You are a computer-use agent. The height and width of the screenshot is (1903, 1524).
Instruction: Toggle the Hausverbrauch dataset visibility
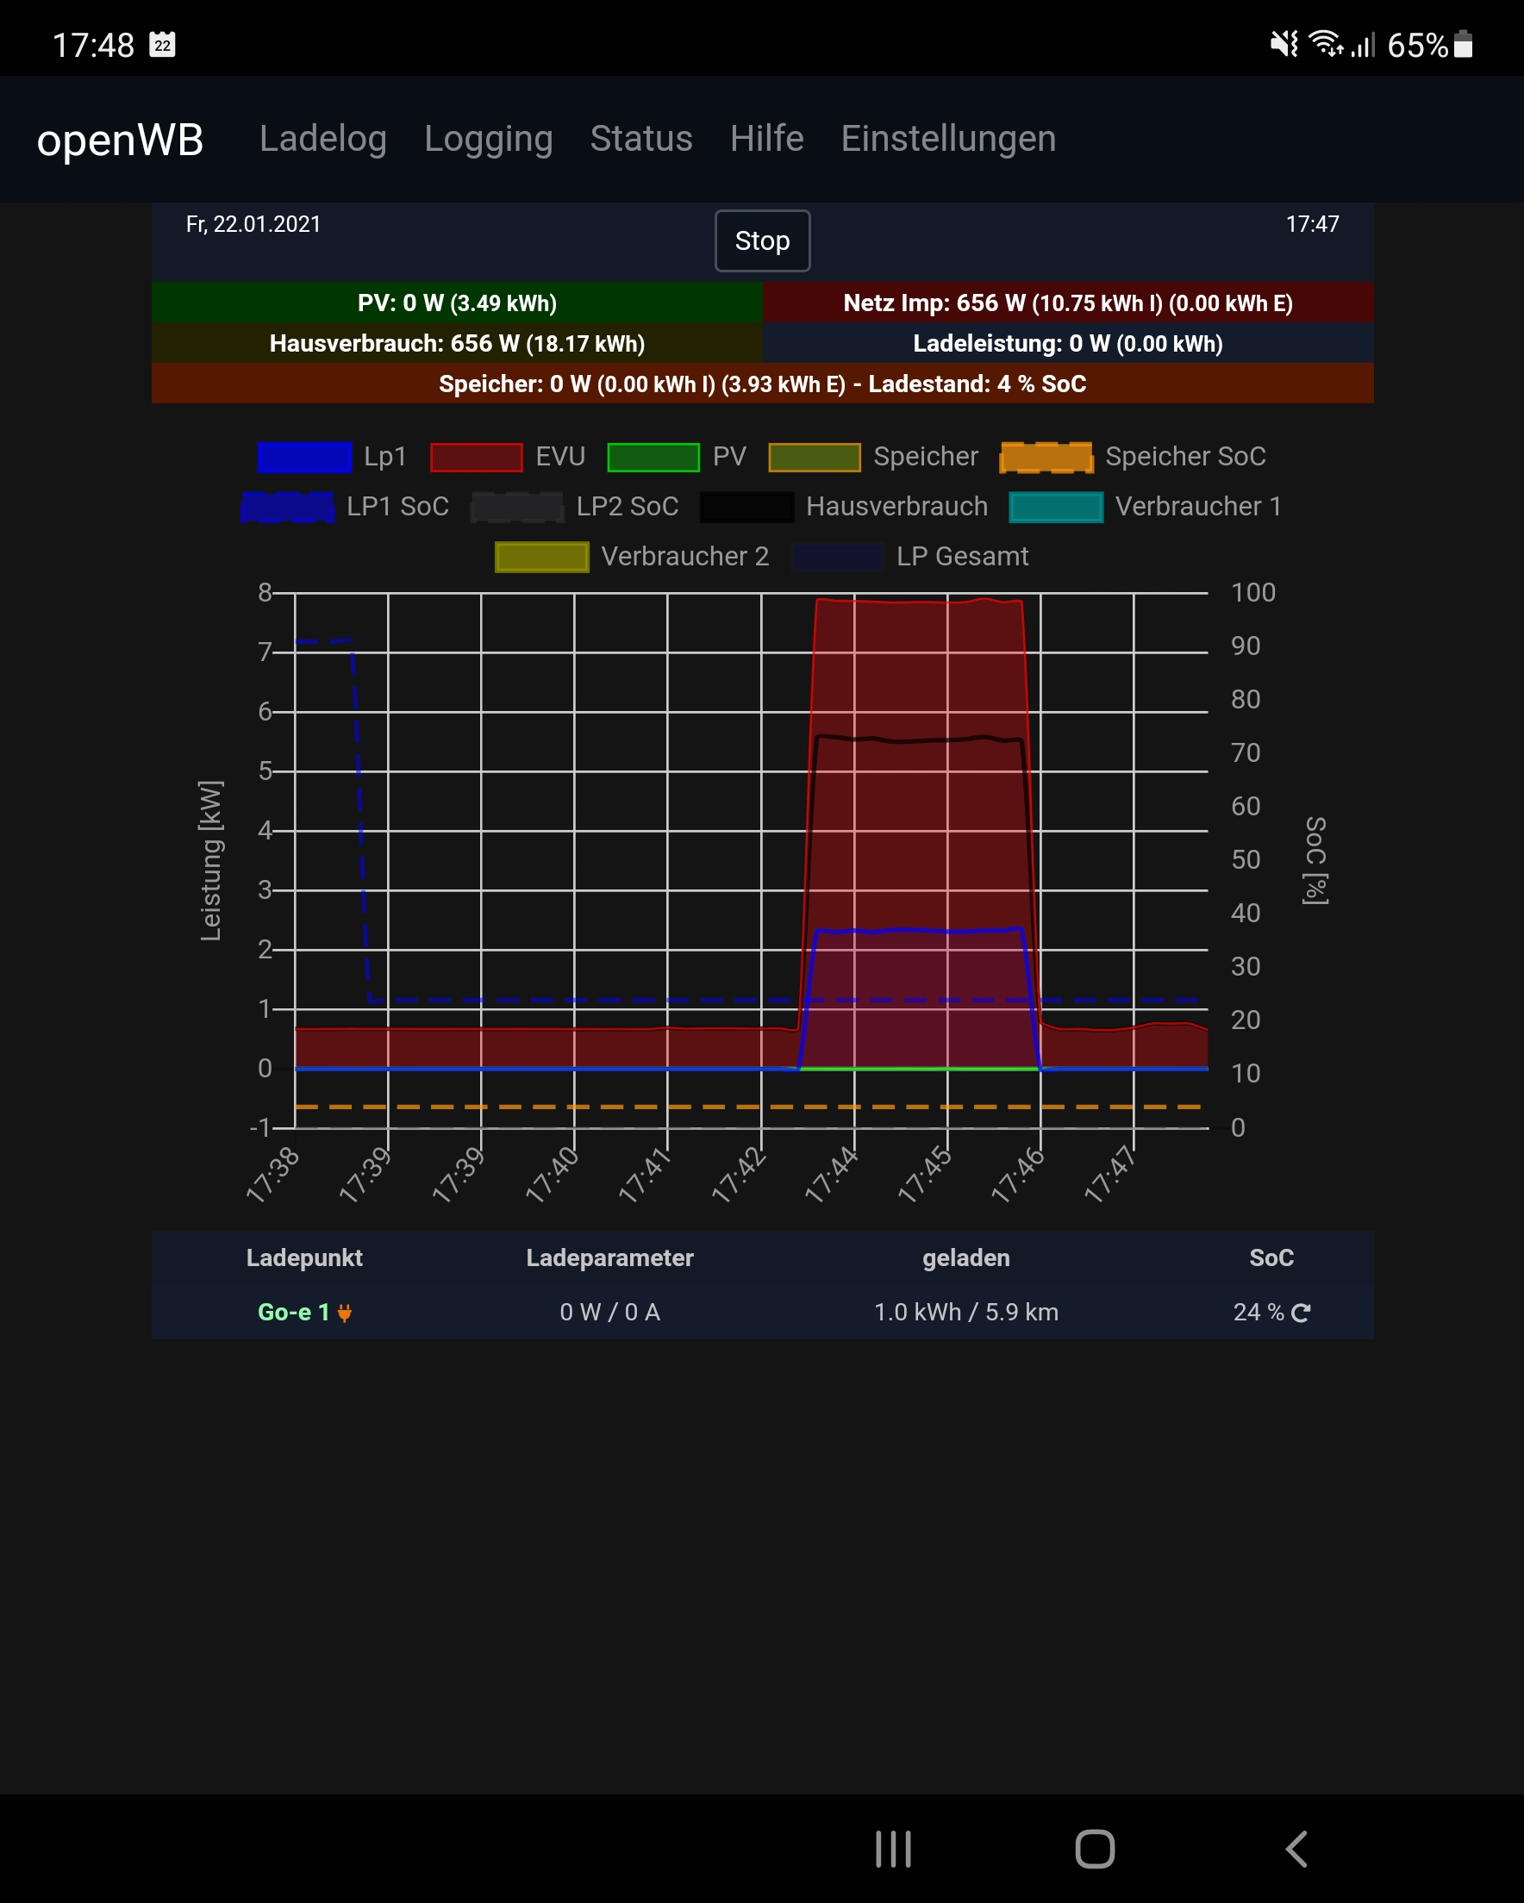point(747,508)
